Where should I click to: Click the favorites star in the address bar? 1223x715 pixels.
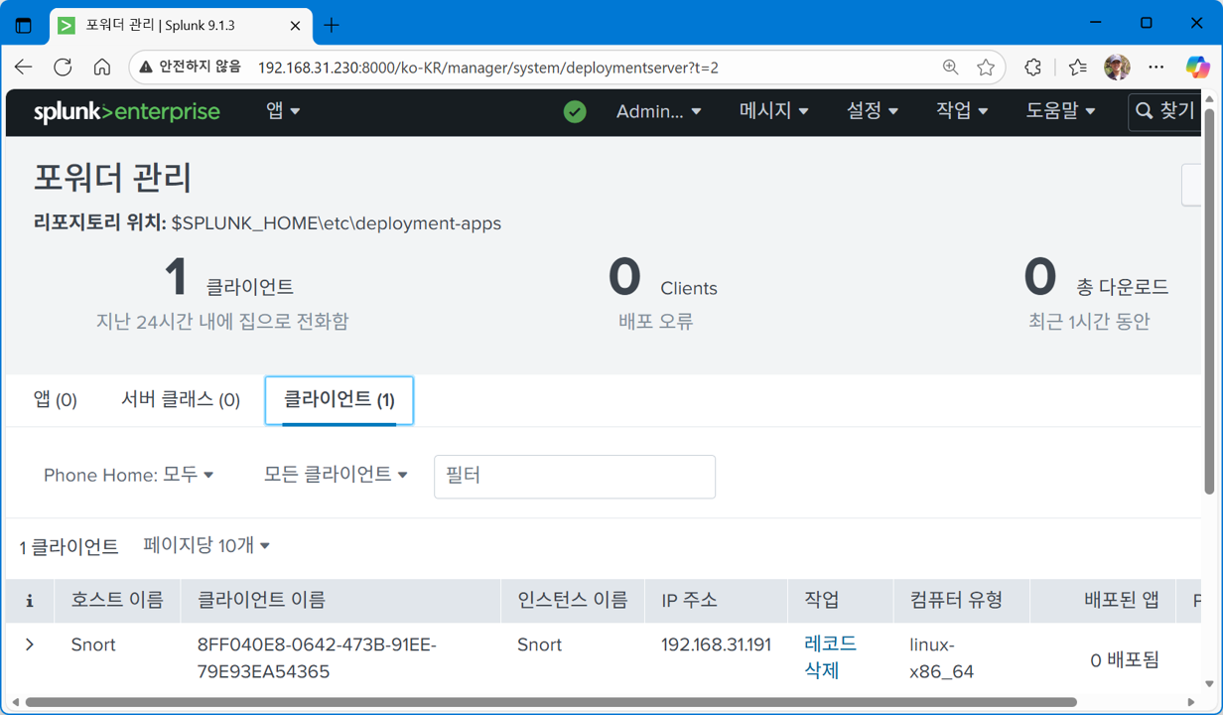(x=986, y=67)
